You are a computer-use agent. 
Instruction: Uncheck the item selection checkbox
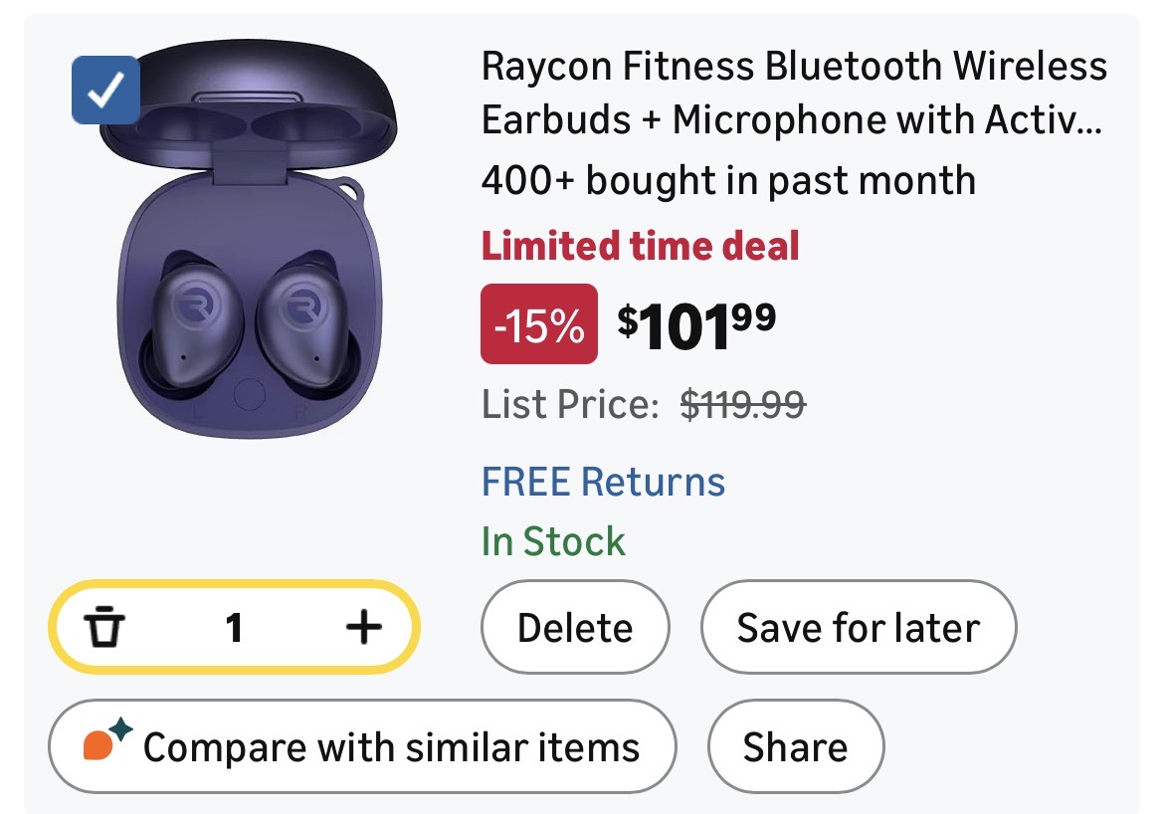click(105, 91)
